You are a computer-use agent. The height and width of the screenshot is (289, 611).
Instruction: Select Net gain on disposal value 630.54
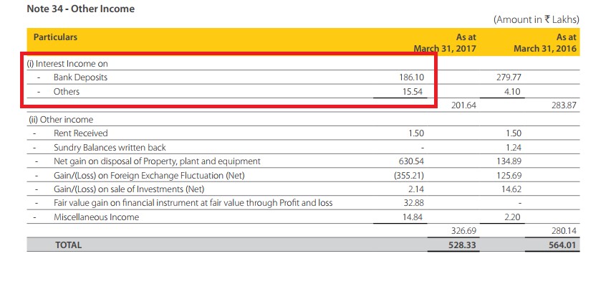pos(411,161)
